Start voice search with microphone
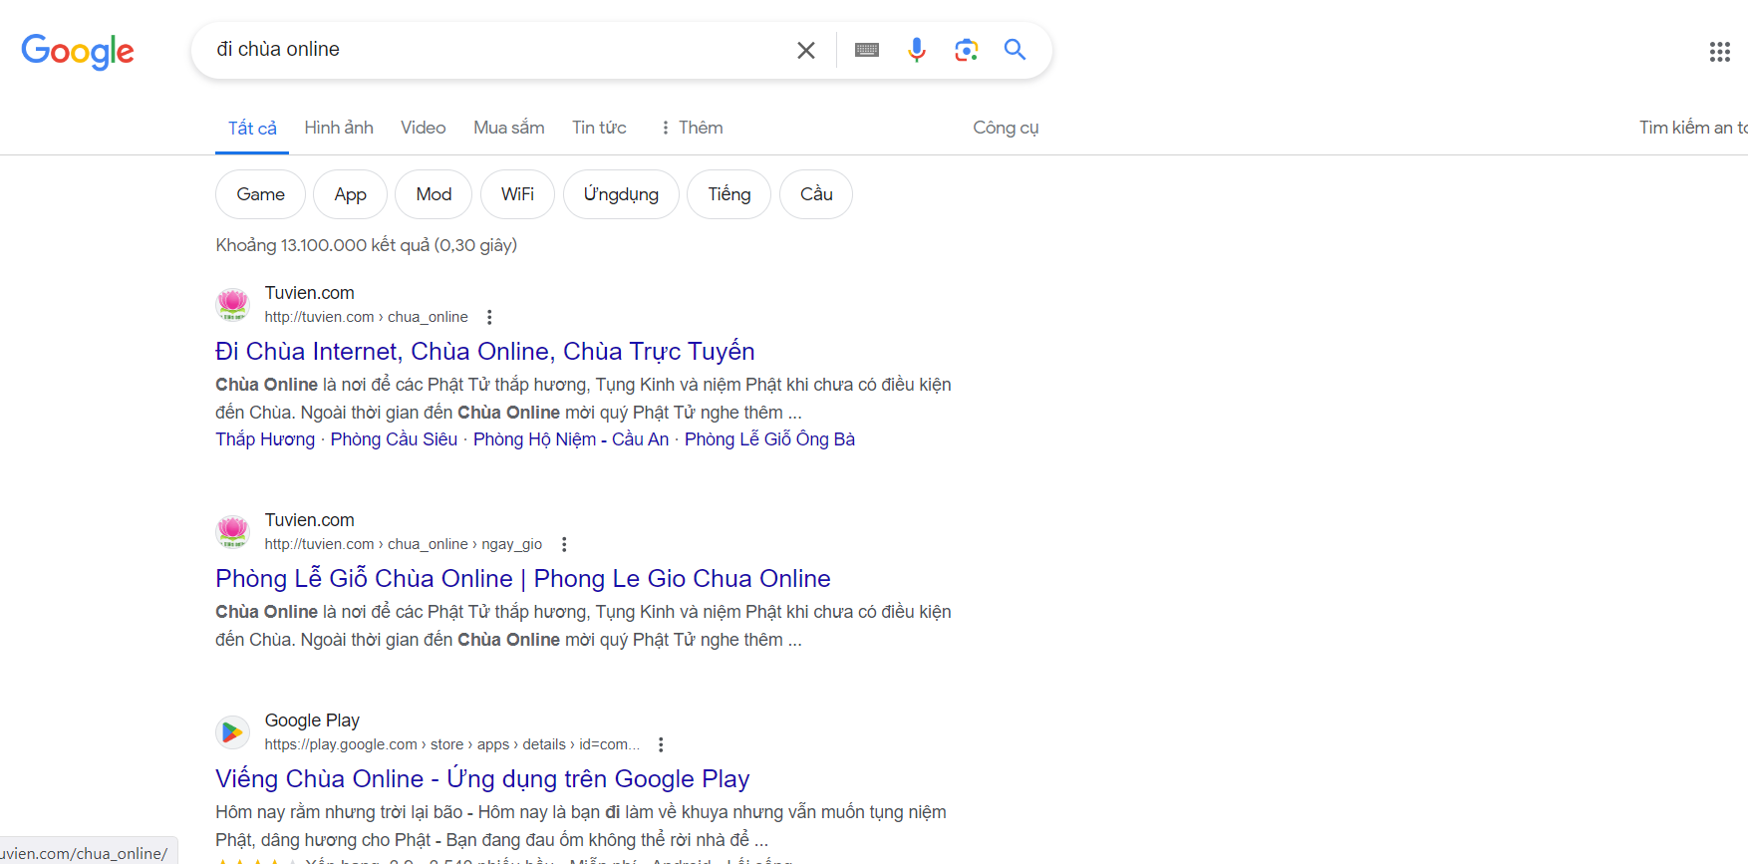1748x864 pixels. [x=916, y=50]
